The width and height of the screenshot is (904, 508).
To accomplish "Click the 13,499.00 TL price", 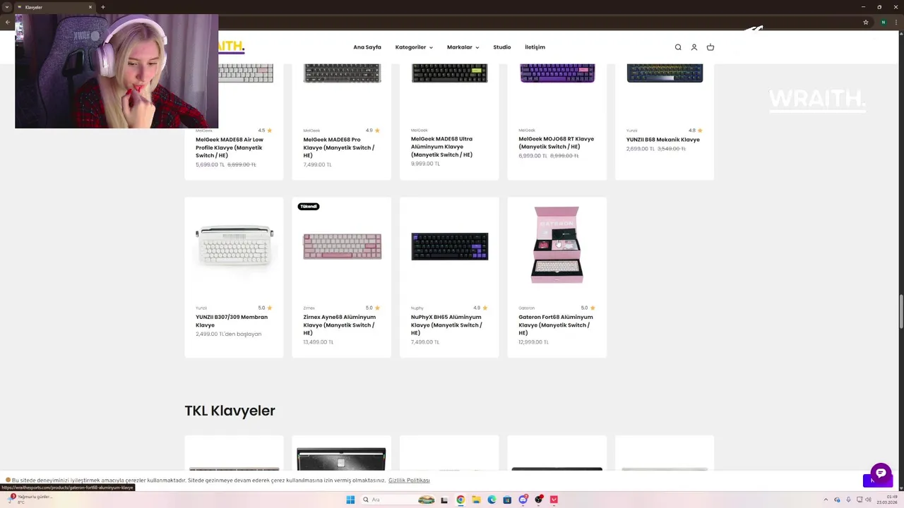I will pos(319,342).
